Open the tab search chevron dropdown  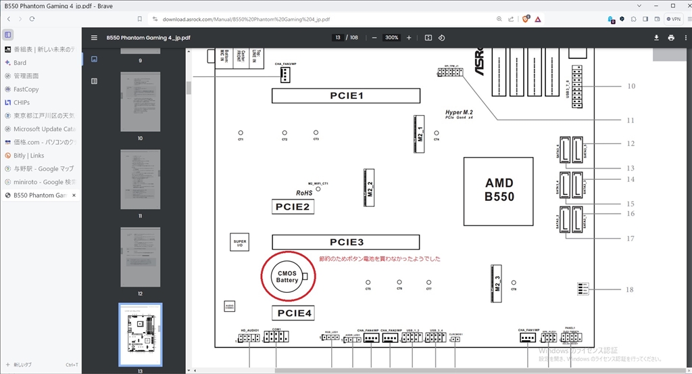639,5
